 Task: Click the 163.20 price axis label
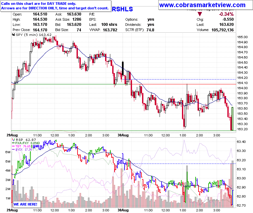point(242,129)
